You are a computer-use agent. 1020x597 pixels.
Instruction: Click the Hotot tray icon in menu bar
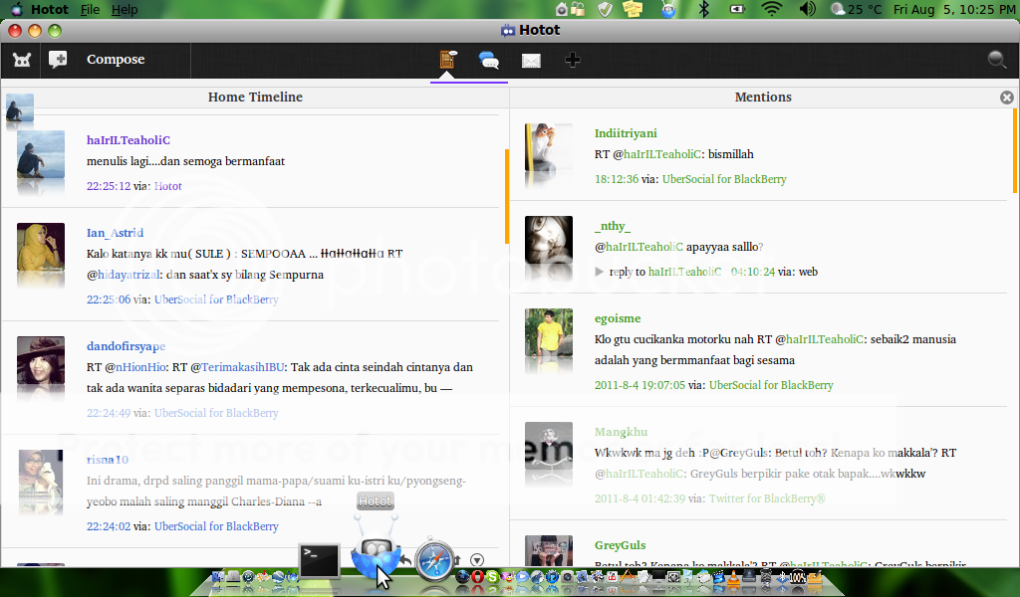tap(668, 9)
